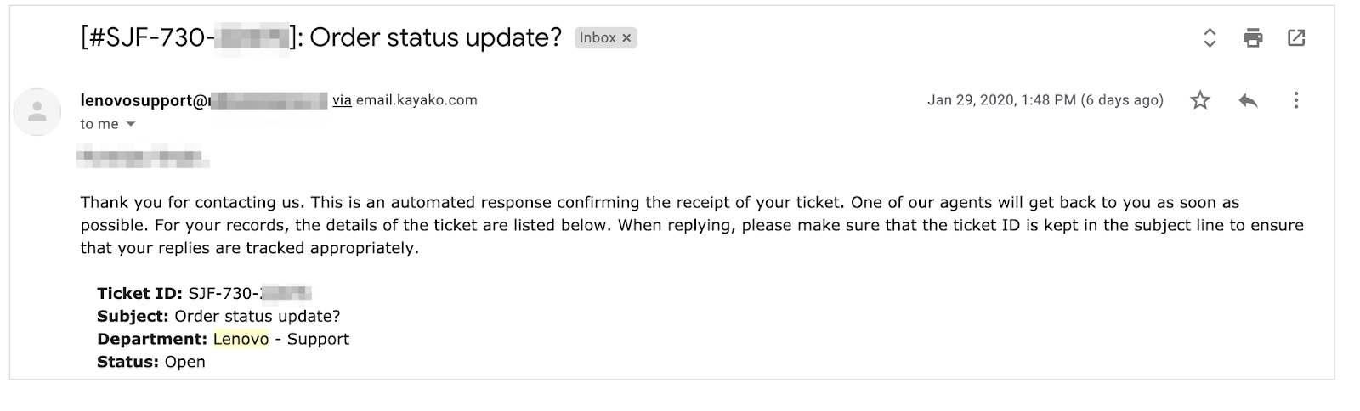Print this email using the printer icon
The height and width of the screenshot is (411, 1360).
1253,37
